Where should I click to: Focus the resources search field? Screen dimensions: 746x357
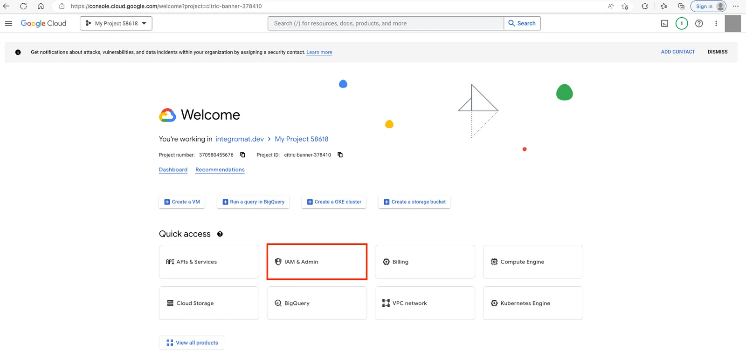point(386,23)
